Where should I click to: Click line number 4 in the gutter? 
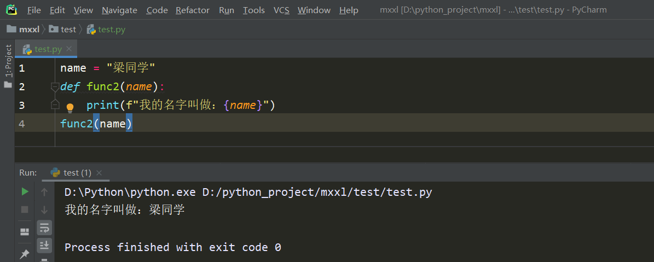[22, 124]
